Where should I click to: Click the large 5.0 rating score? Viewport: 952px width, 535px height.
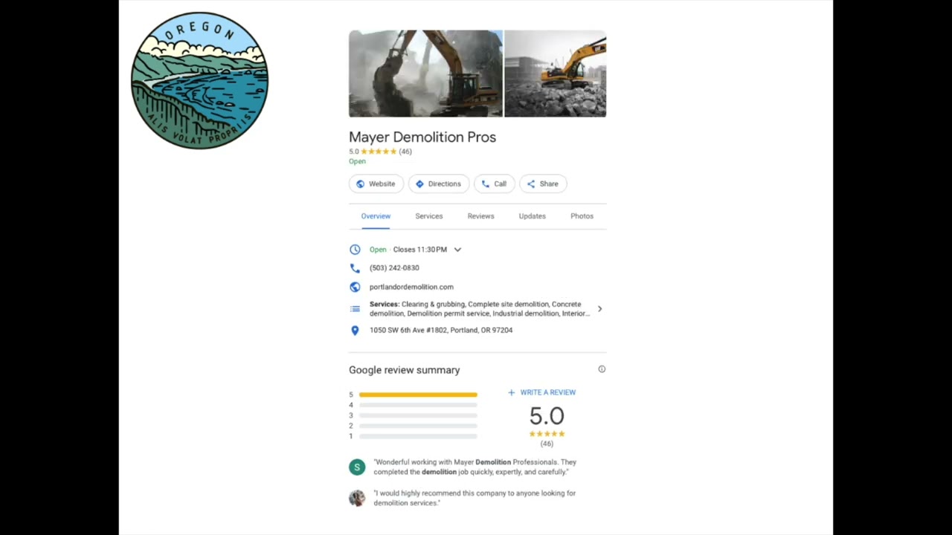tap(547, 416)
